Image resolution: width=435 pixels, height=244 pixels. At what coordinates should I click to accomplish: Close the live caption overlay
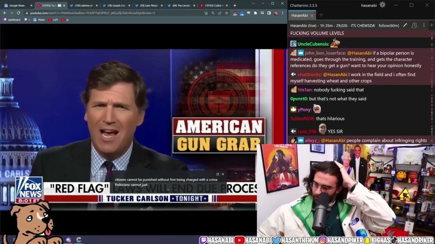click(223, 174)
